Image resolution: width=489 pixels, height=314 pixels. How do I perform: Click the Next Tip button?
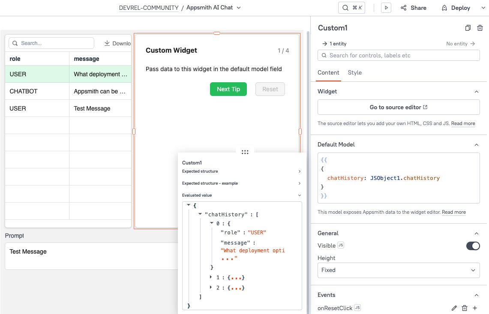(228, 89)
